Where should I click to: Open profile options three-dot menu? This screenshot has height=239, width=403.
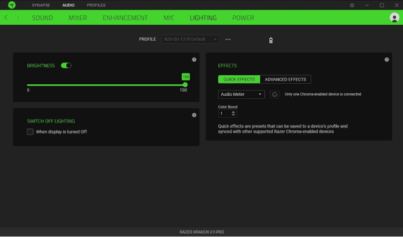click(x=228, y=39)
